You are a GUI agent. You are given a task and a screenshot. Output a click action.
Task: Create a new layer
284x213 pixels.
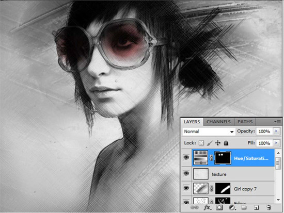point(256,207)
